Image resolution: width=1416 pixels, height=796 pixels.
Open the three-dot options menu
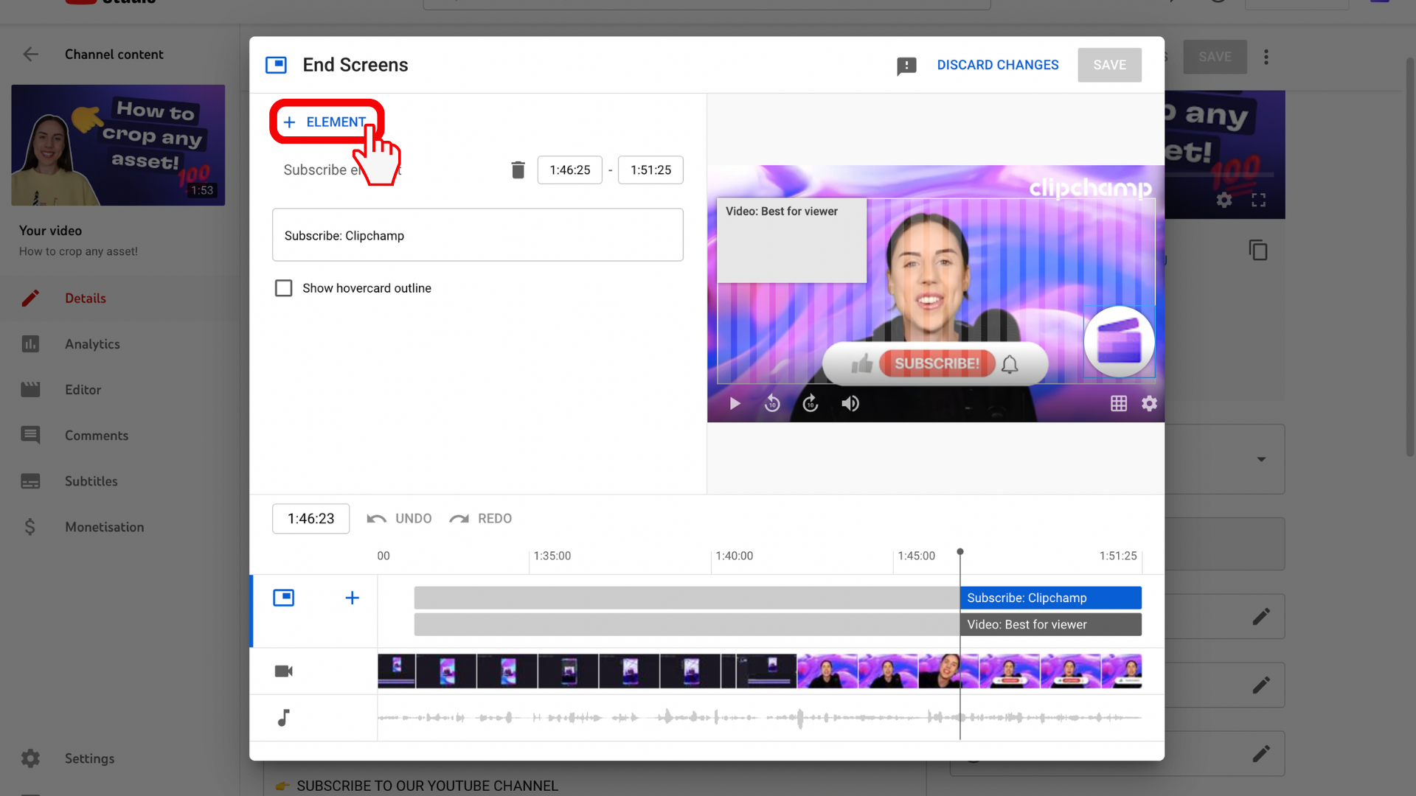pos(1266,57)
